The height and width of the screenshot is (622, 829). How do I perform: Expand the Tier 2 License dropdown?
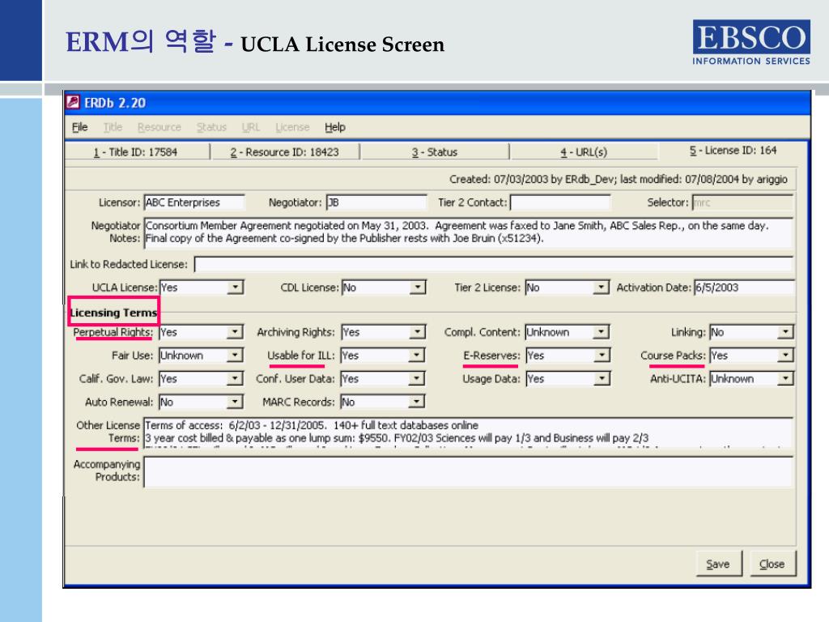[601, 288]
